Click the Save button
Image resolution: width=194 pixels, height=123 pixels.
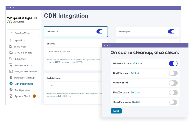[x=116, y=111]
